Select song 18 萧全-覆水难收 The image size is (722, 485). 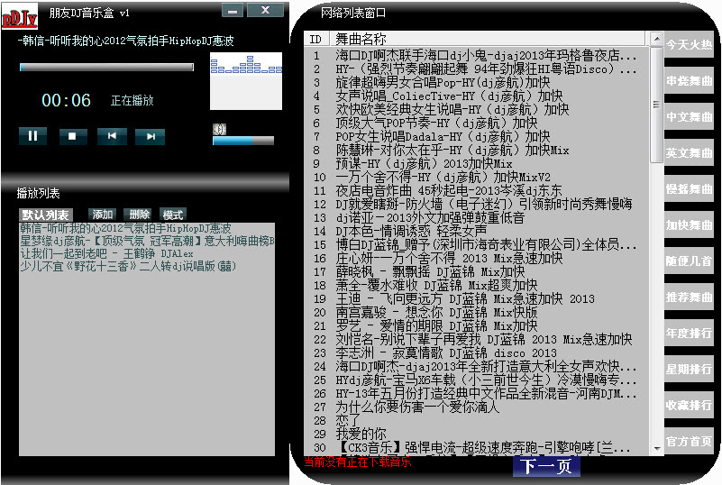click(x=477, y=285)
